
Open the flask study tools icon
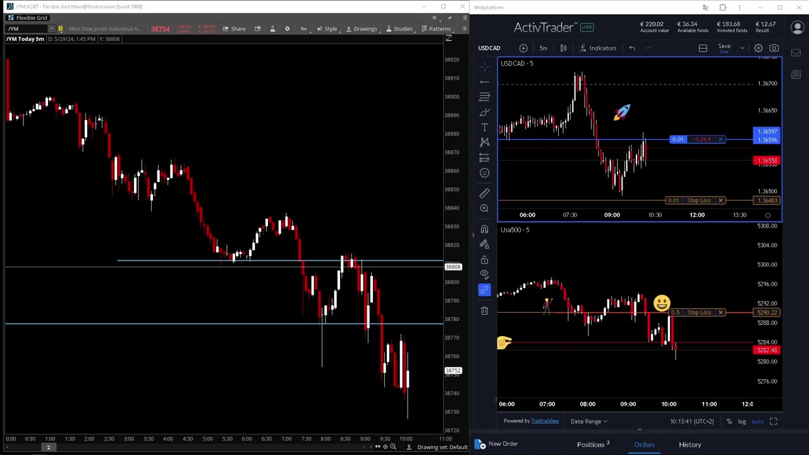(272, 28)
